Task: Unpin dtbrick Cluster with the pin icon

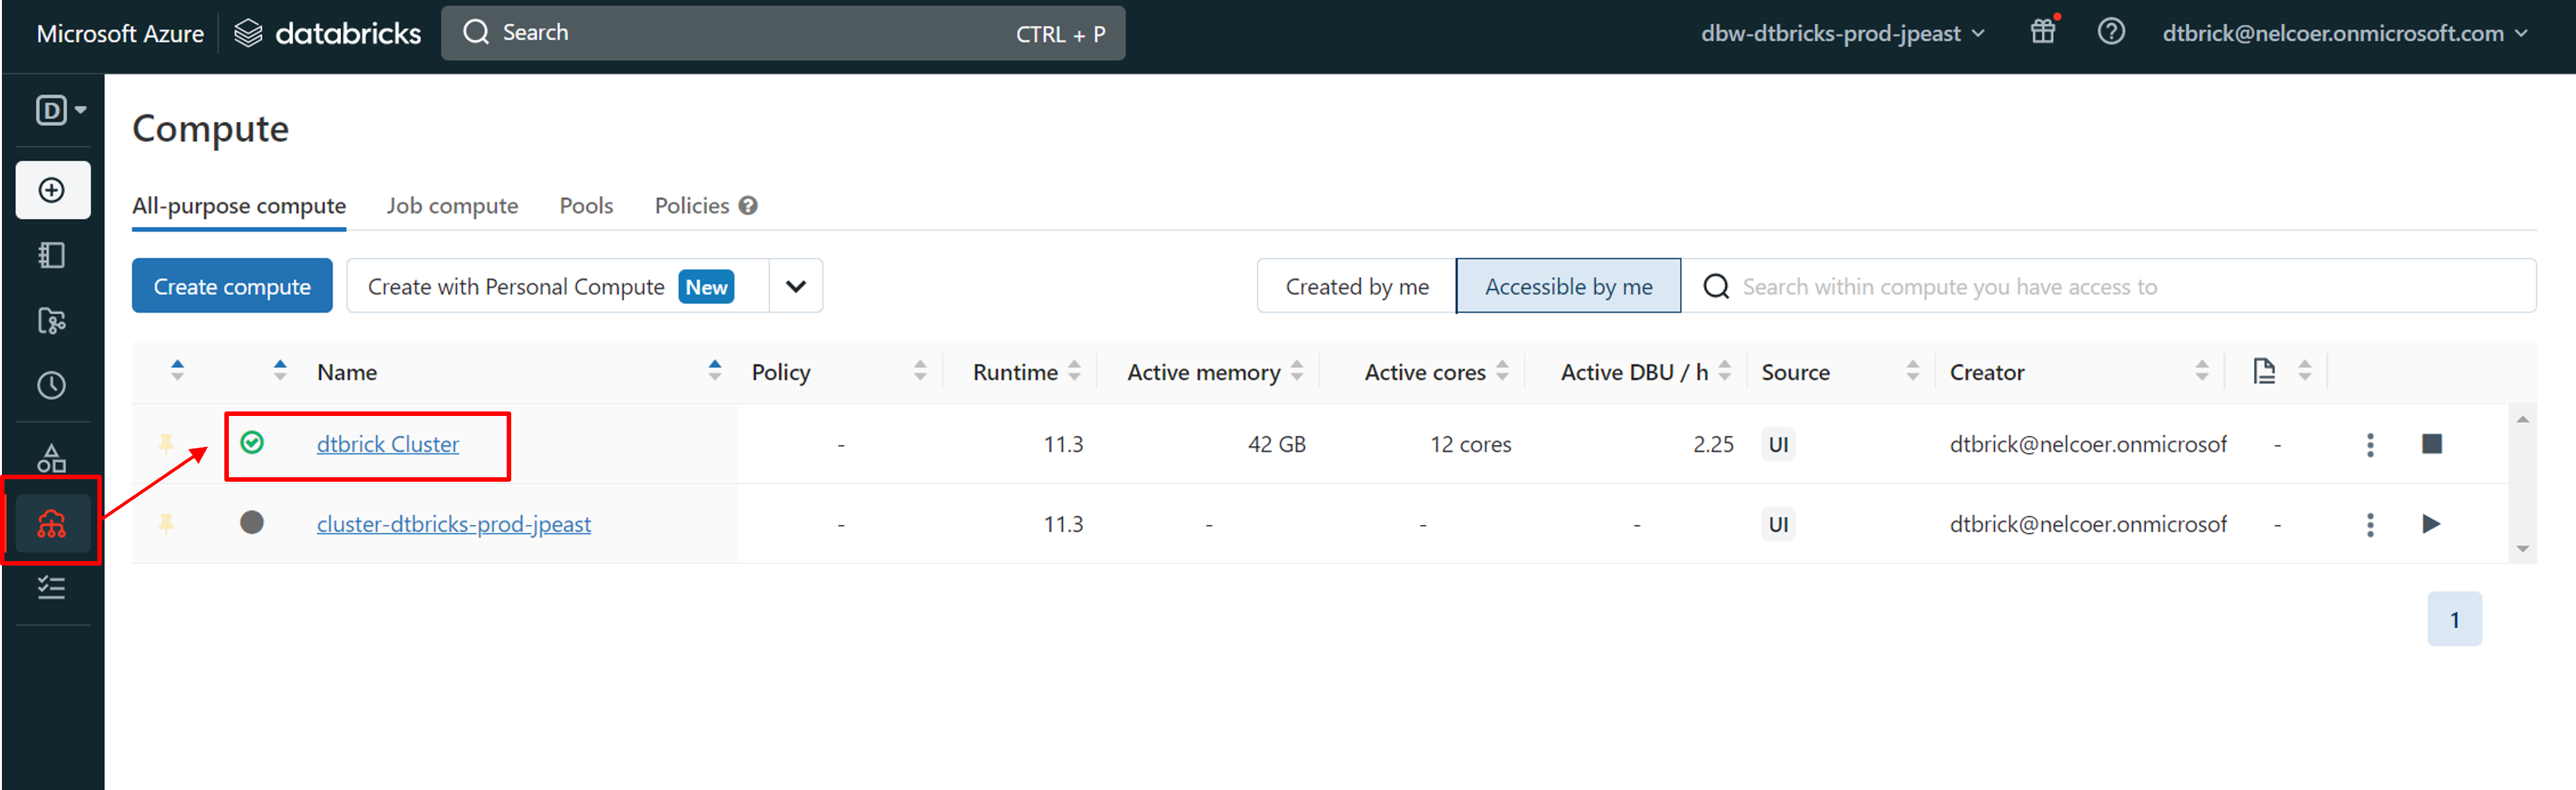Action: point(166,443)
